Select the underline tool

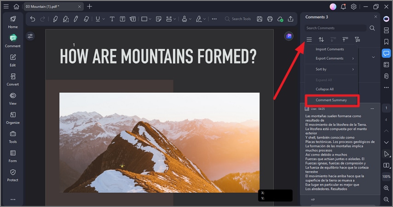[98, 19]
